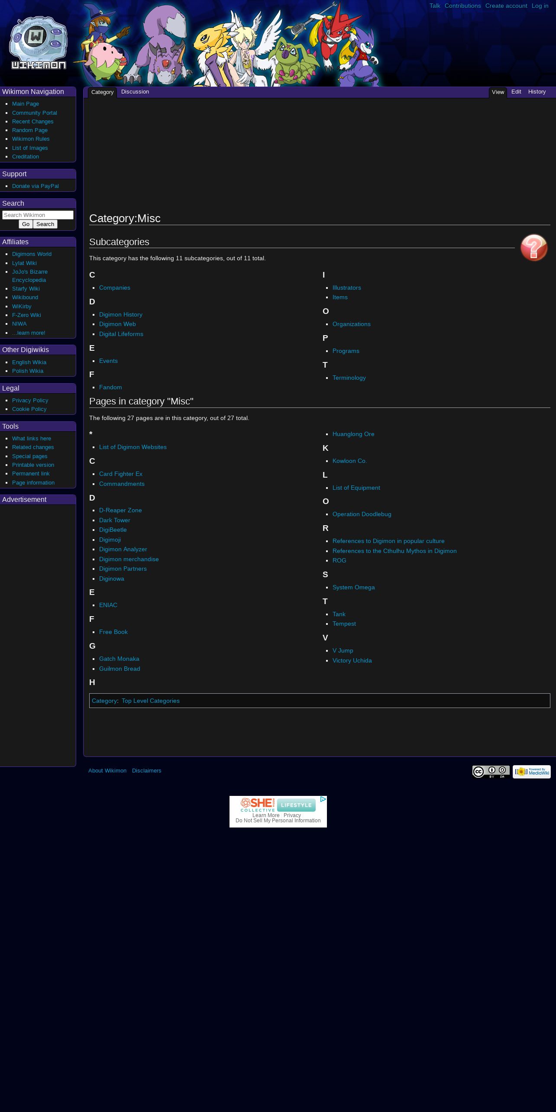Select the Category tab
Image resolution: width=556 pixels, height=1112 pixels.
coord(103,92)
